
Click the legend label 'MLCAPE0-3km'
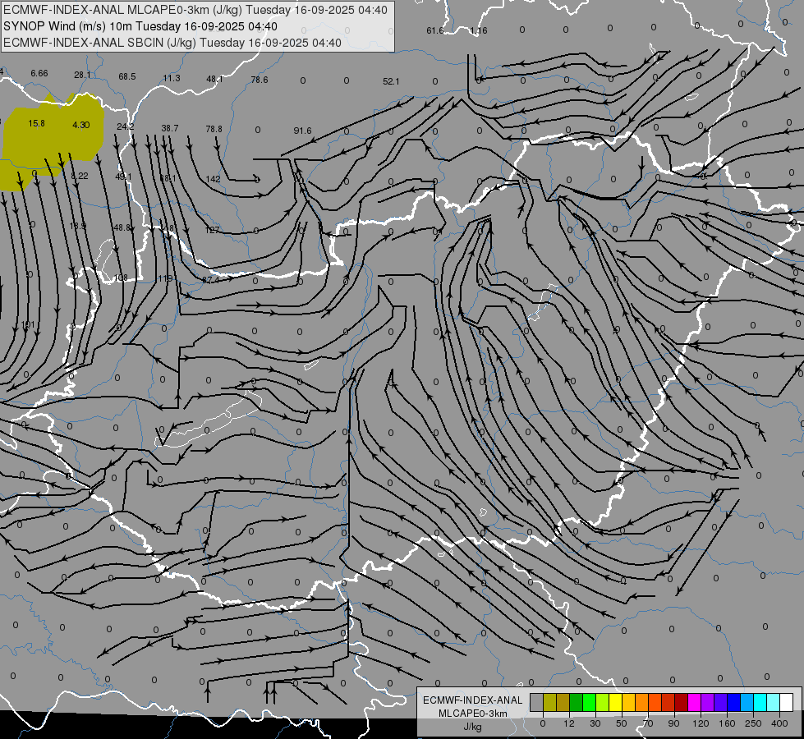click(473, 713)
